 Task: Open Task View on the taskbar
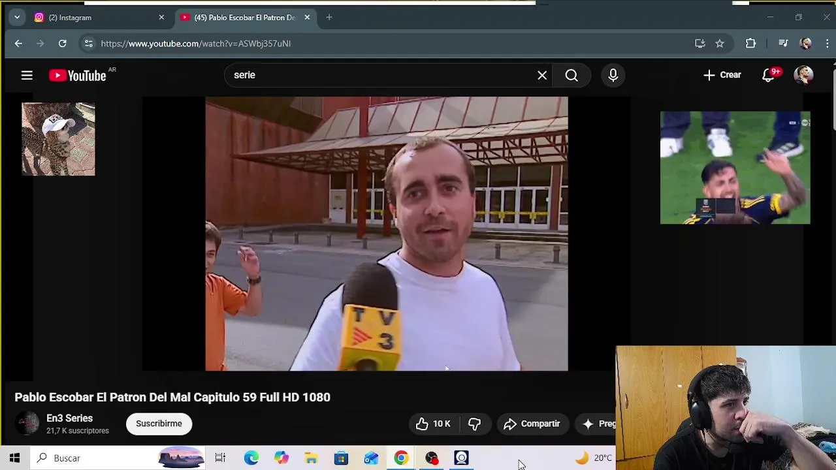[220, 458]
